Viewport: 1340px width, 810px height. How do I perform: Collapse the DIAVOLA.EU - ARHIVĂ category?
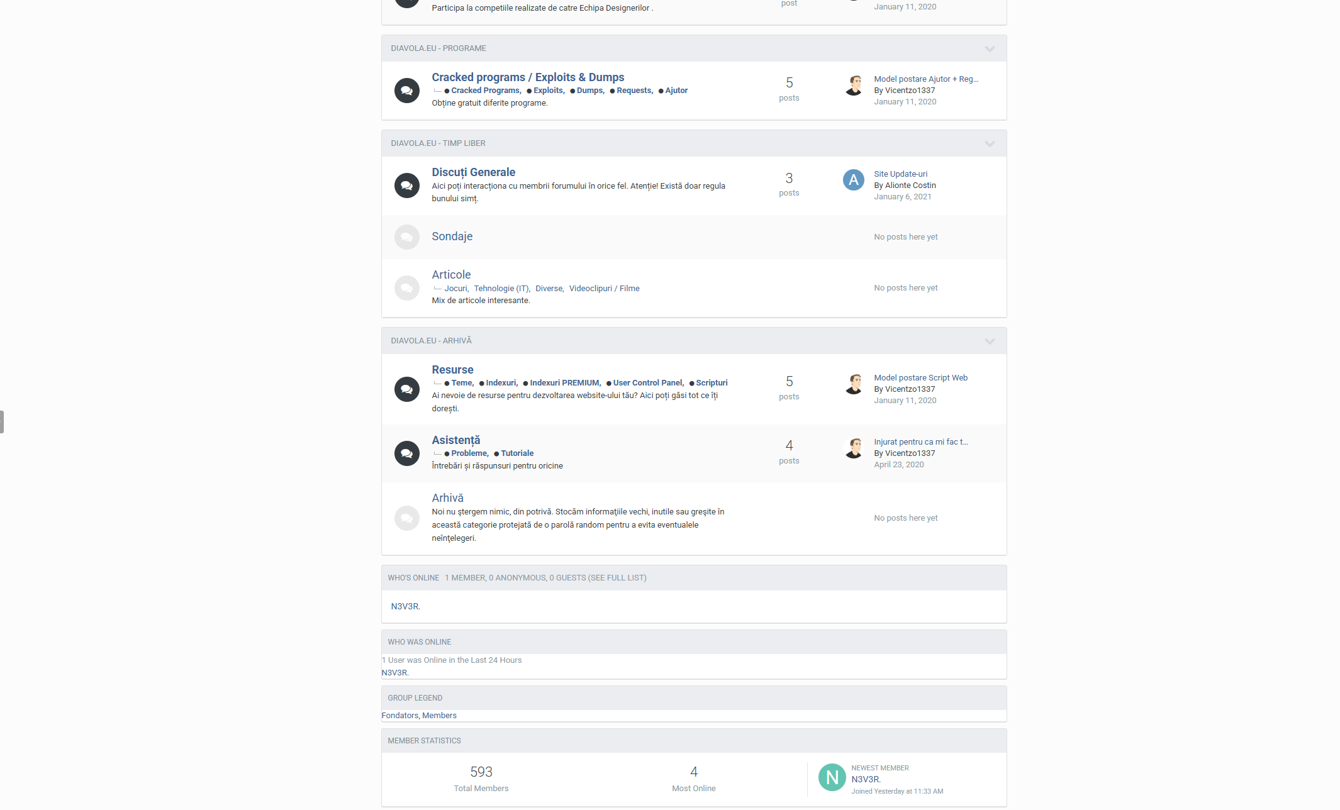click(990, 341)
